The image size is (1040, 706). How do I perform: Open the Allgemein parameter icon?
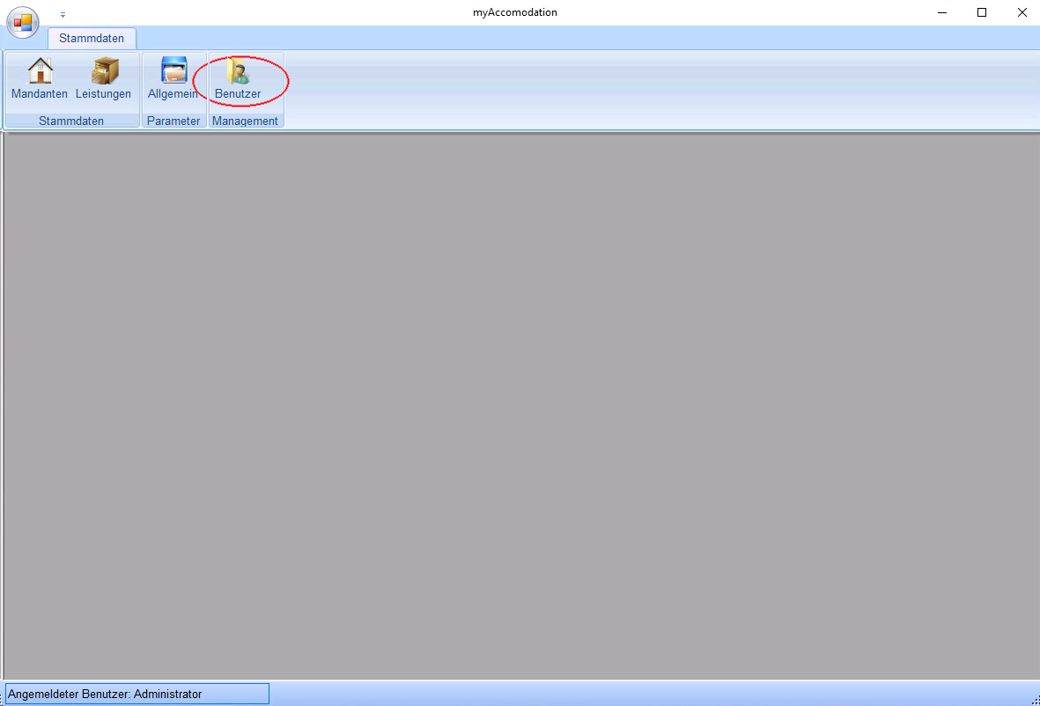(173, 70)
